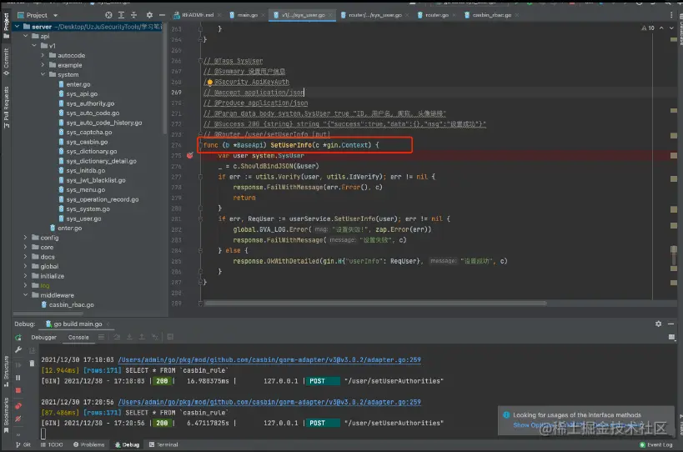
Task: Select the Console tab in Debug panel
Action: (x=78, y=338)
